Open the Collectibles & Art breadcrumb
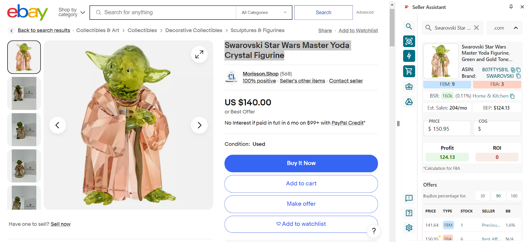Image resolution: width=527 pixels, height=242 pixels. [x=97, y=30]
